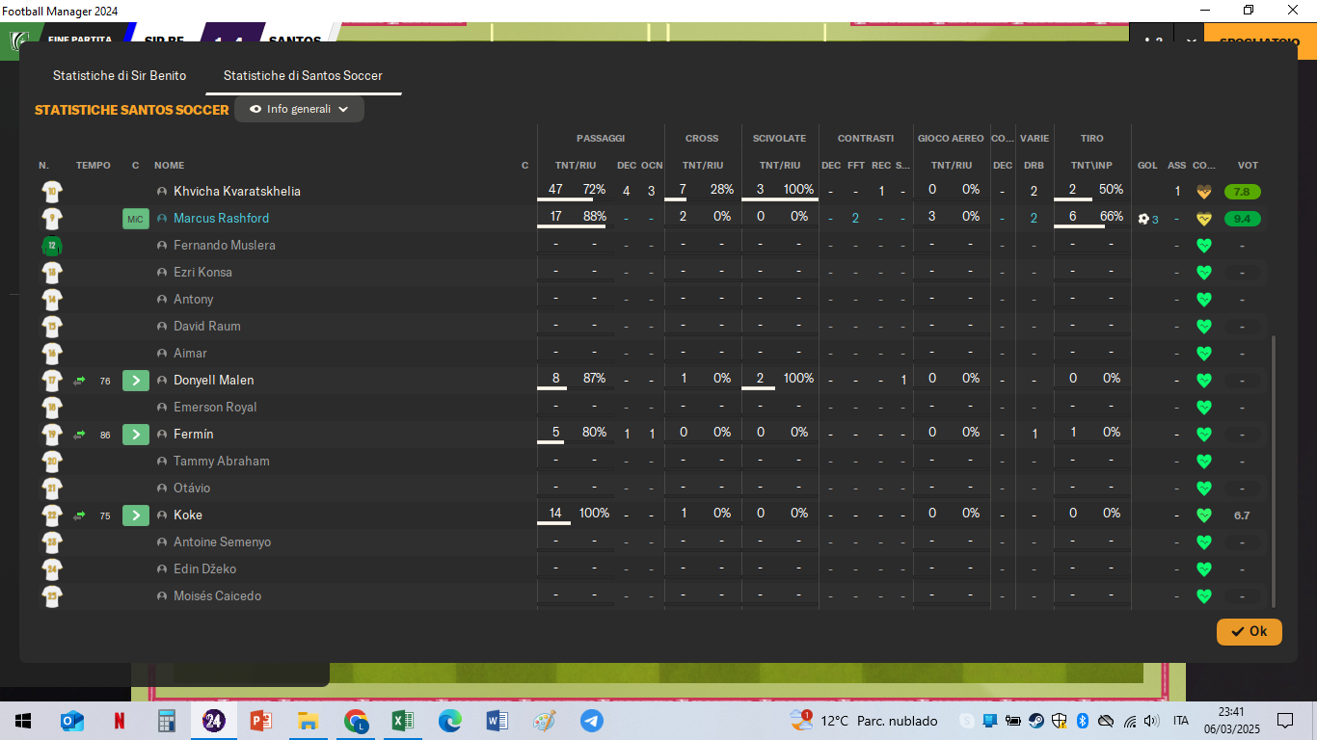Image resolution: width=1317 pixels, height=740 pixels.
Task: Select the Moisés Caicedo row name
Action: pyautogui.click(x=217, y=596)
